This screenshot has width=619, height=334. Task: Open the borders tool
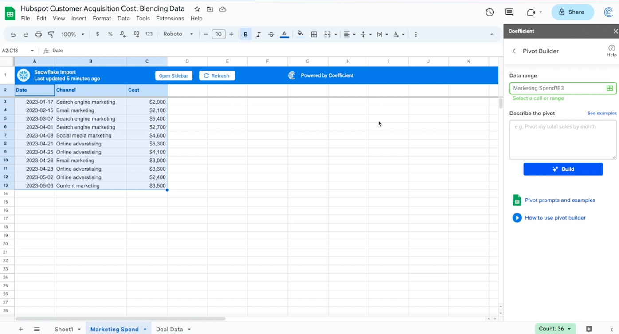tap(314, 34)
